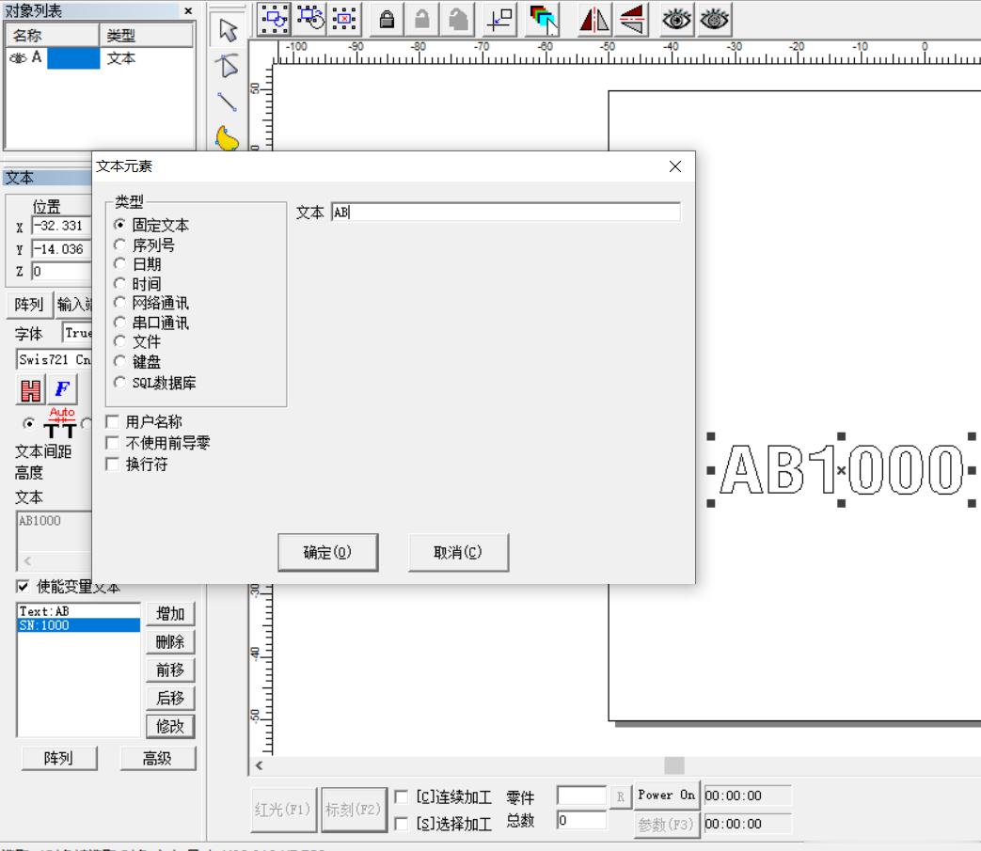
Task: Click the 红光(F1) button
Action: [283, 810]
